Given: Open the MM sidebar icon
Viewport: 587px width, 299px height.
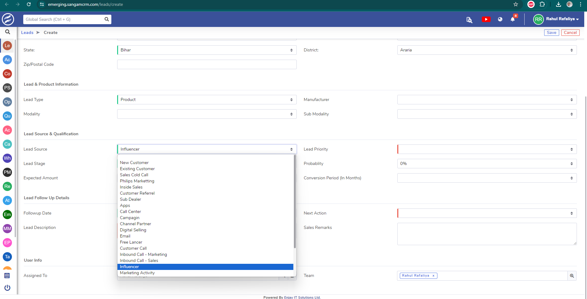Looking at the screenshot, I should pyautogui.click(x=7, y=229).
